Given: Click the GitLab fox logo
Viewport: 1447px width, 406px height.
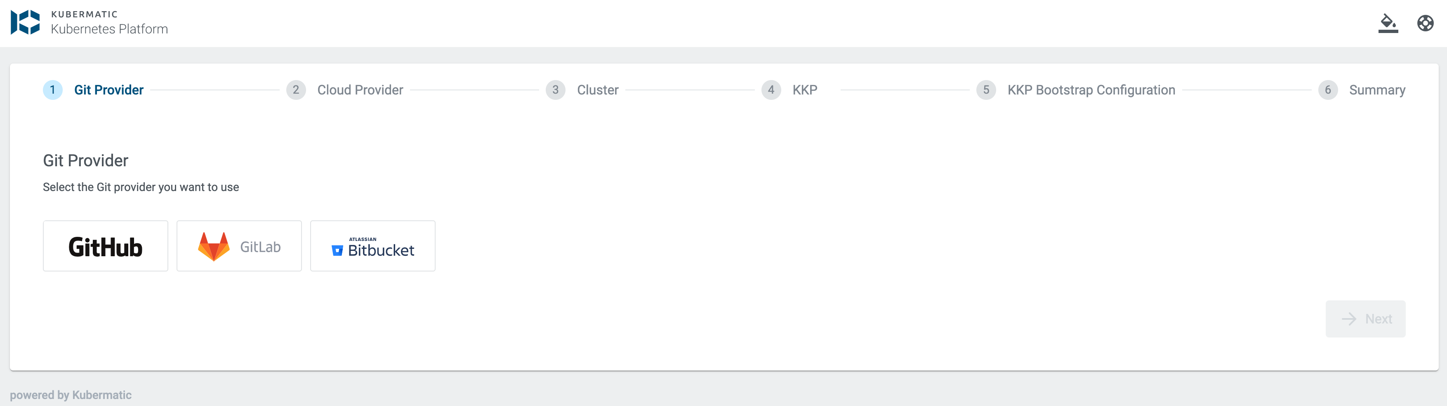Looking at the screenshot, I should [x=213, y=246].
